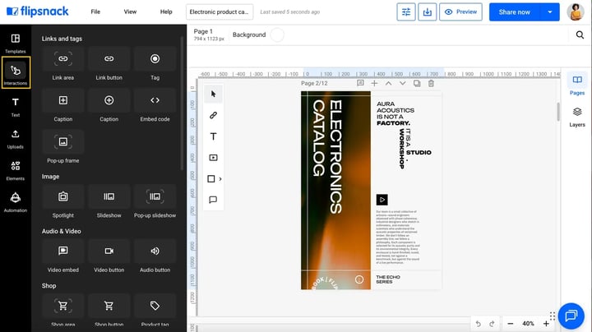Open the Help menu
Viewport: 592px width, 332px height.
166,12
